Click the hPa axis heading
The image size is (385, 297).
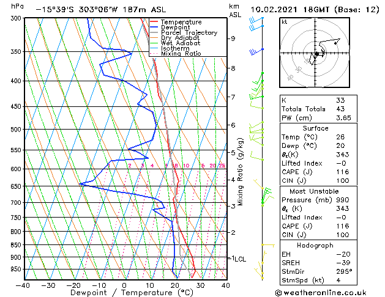coord(17,6)
